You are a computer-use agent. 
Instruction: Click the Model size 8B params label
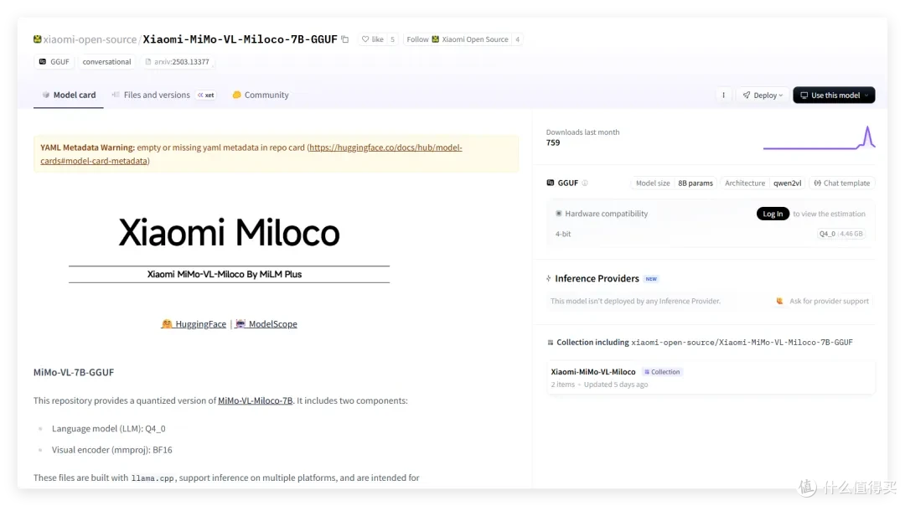click(674, 183)
